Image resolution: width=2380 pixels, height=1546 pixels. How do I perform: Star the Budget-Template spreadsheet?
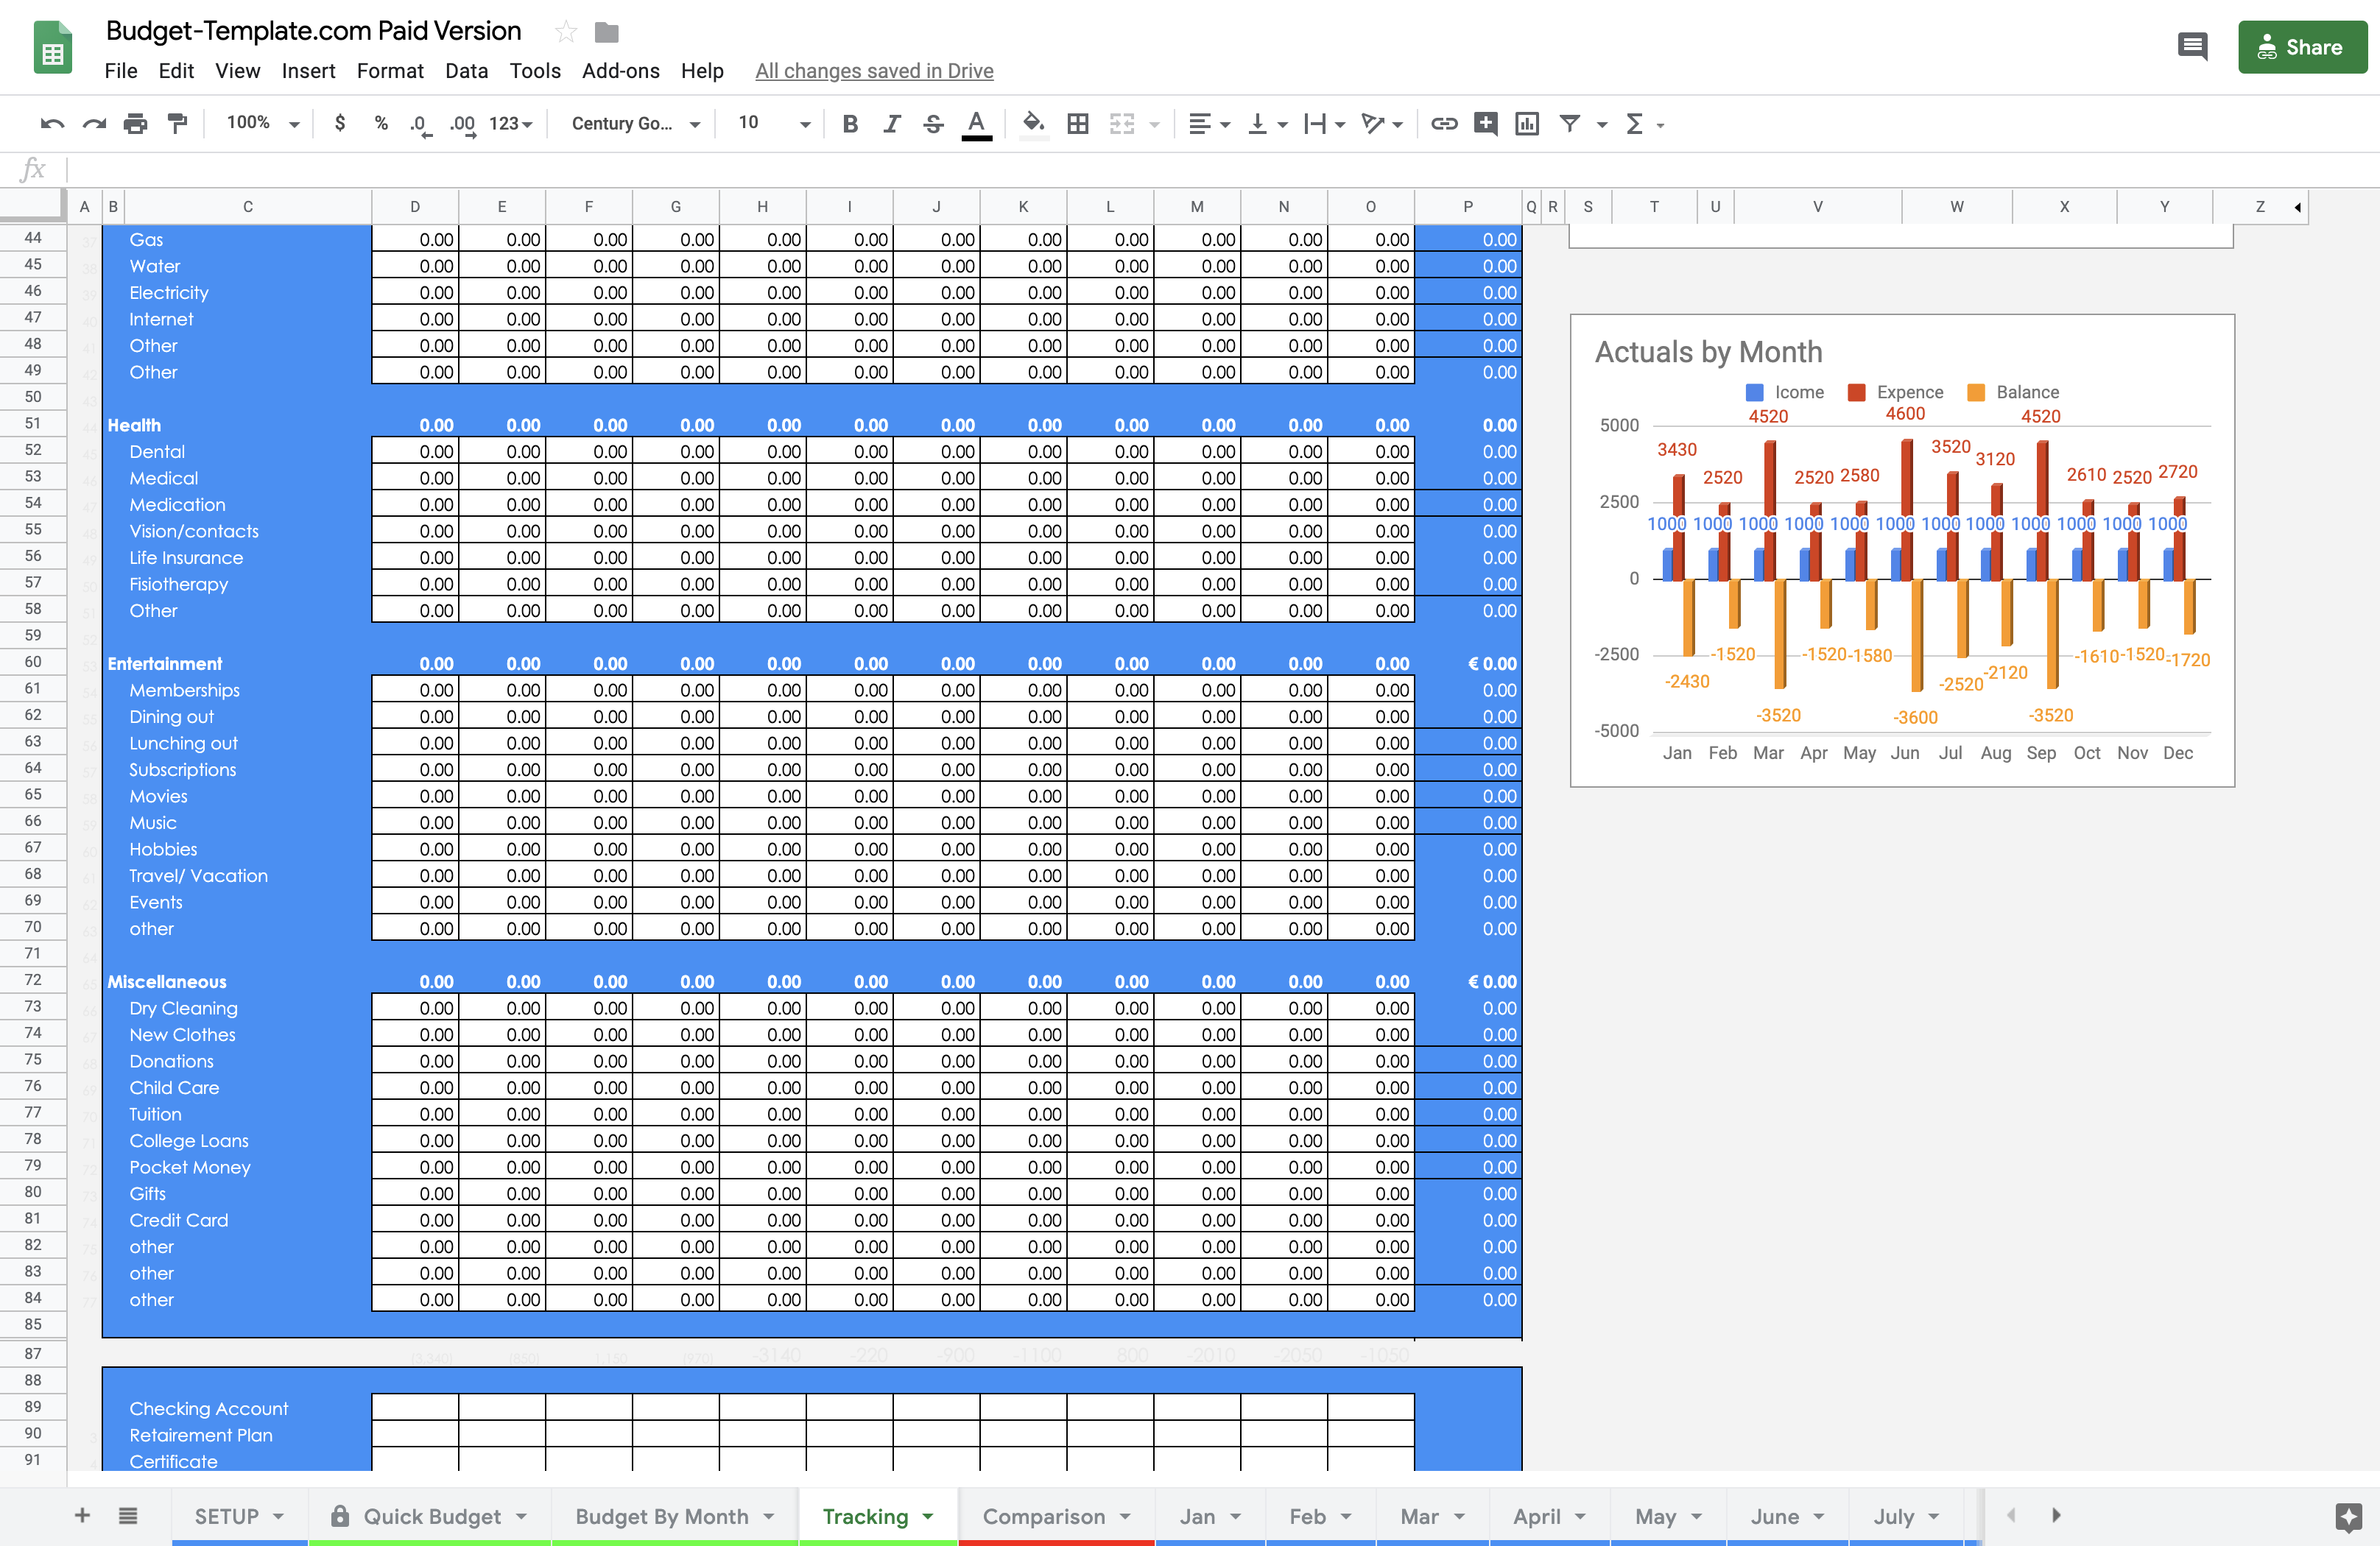point(566,31)
